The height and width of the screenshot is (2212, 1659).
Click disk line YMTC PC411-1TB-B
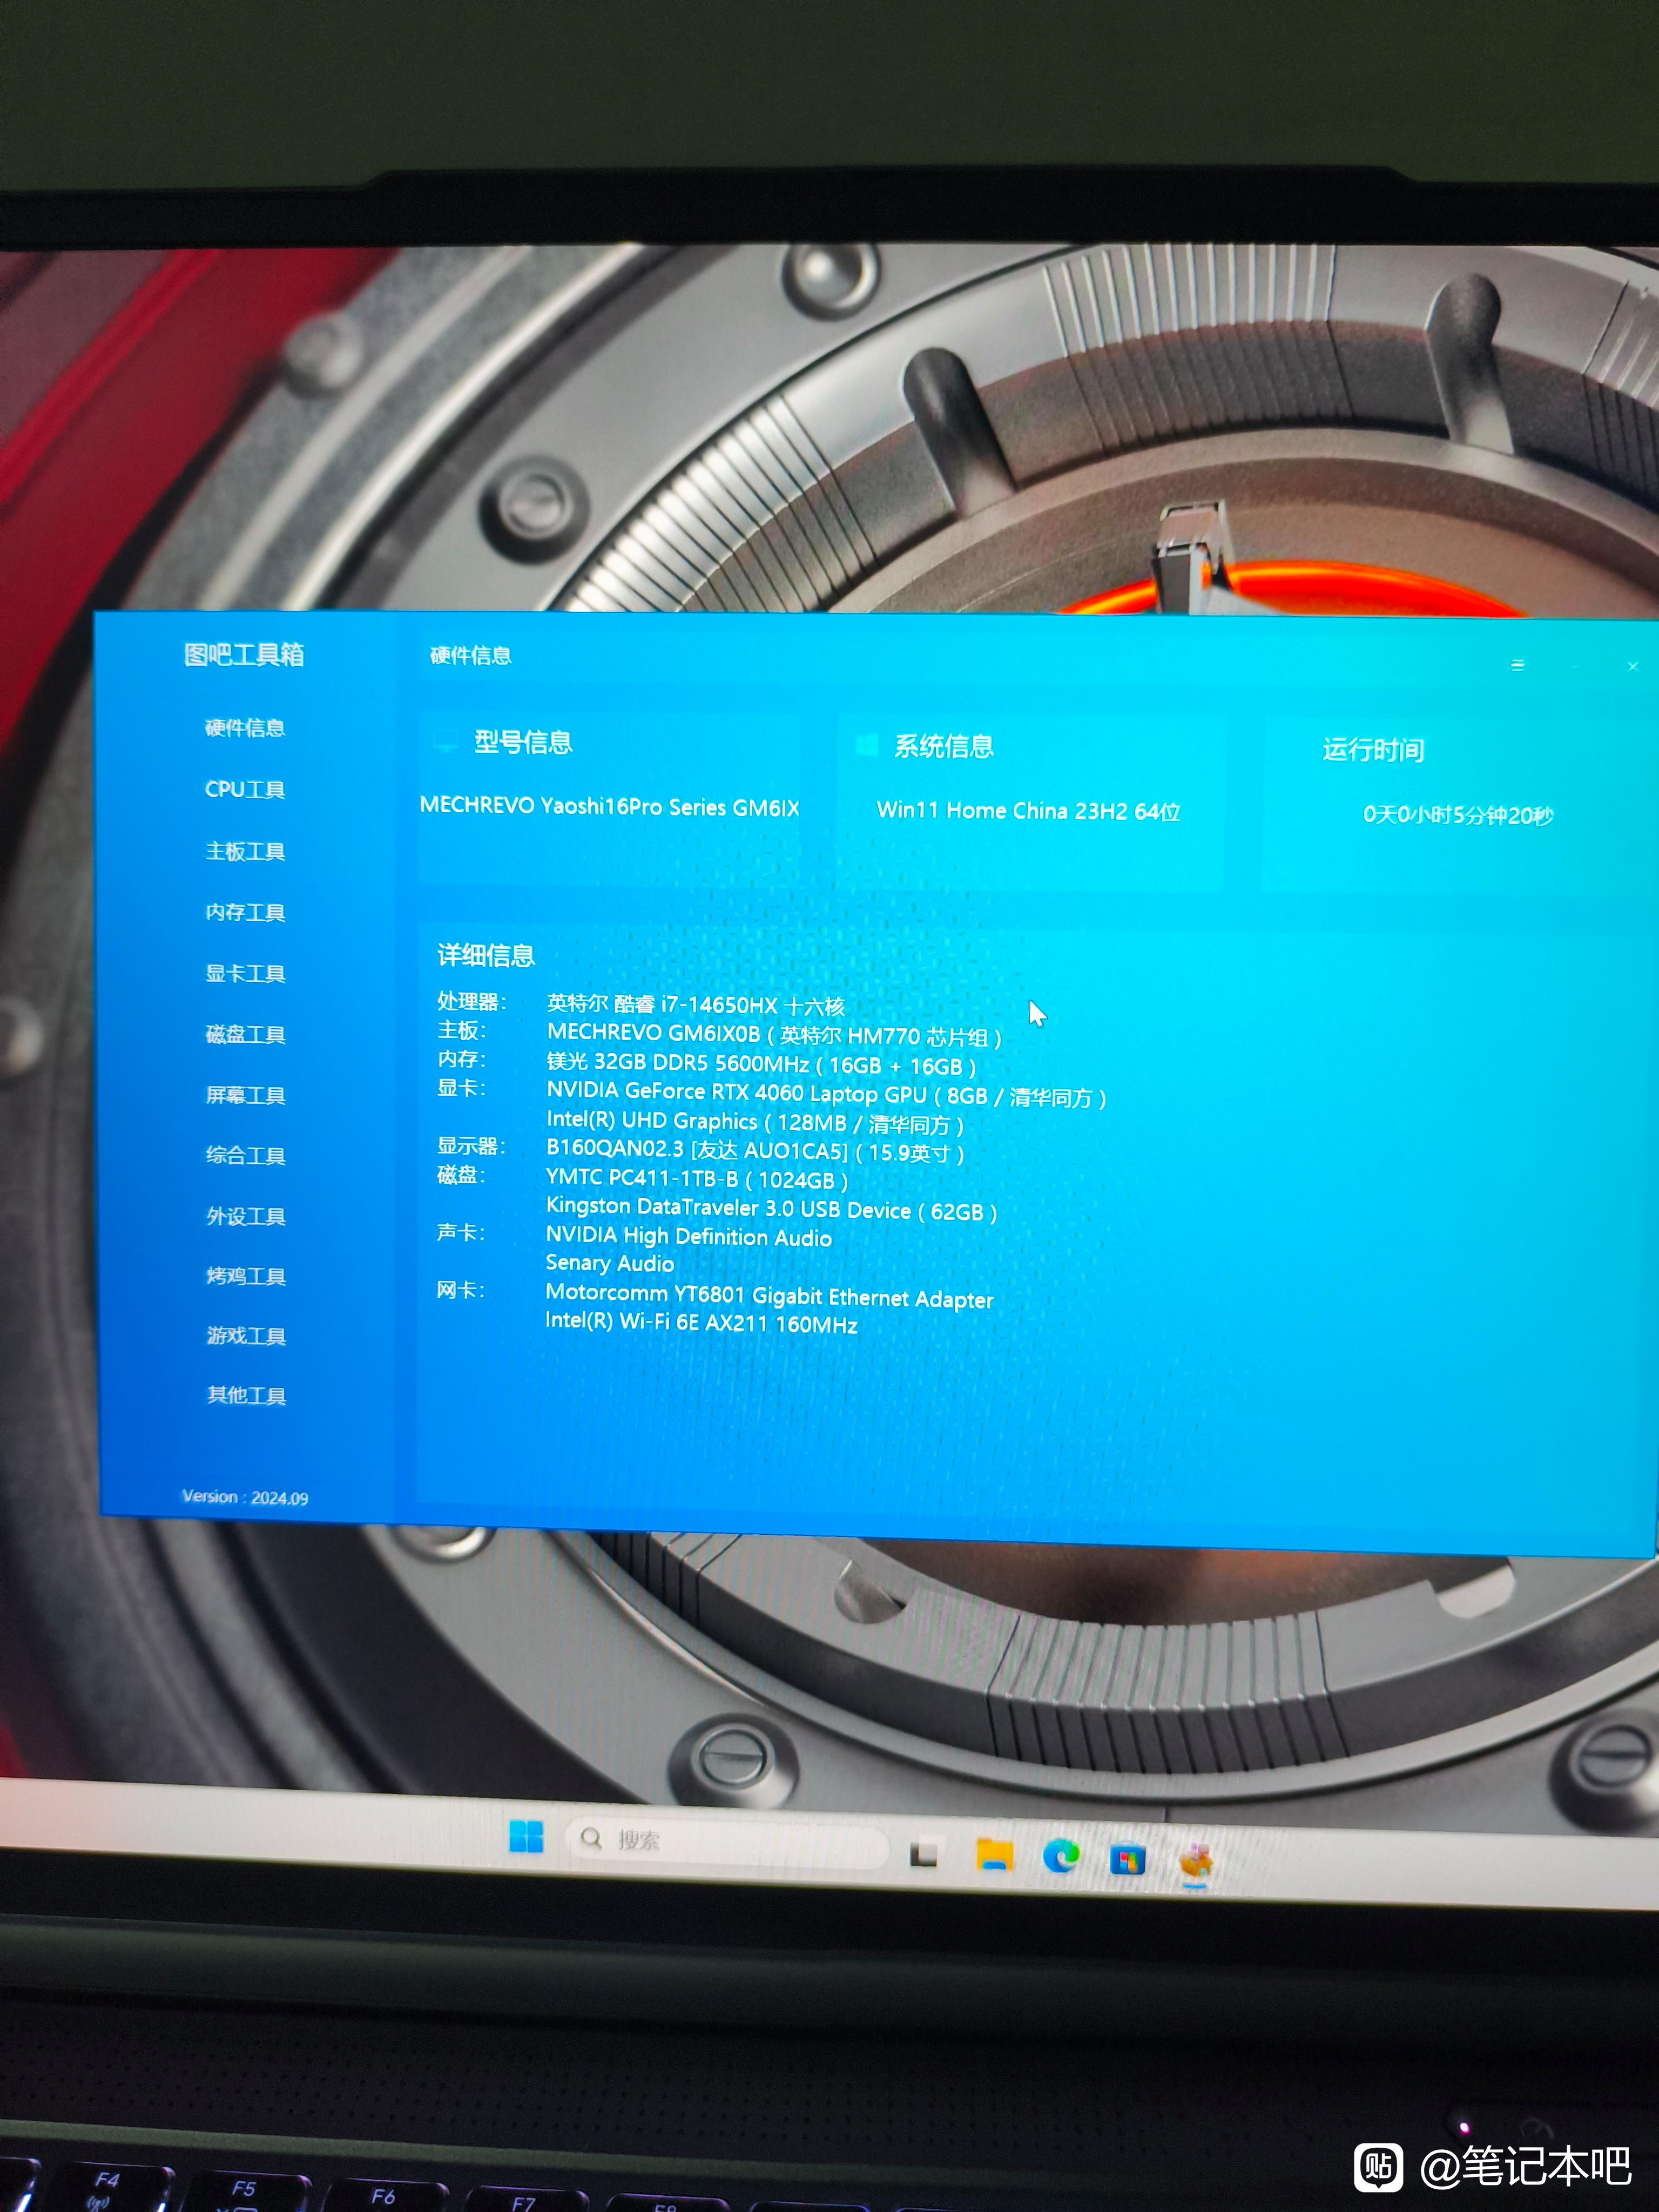pyautogui.click(x=697, y=1179)
